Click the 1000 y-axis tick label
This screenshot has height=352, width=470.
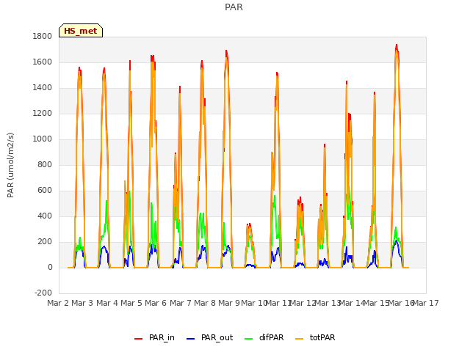[43, 139]
